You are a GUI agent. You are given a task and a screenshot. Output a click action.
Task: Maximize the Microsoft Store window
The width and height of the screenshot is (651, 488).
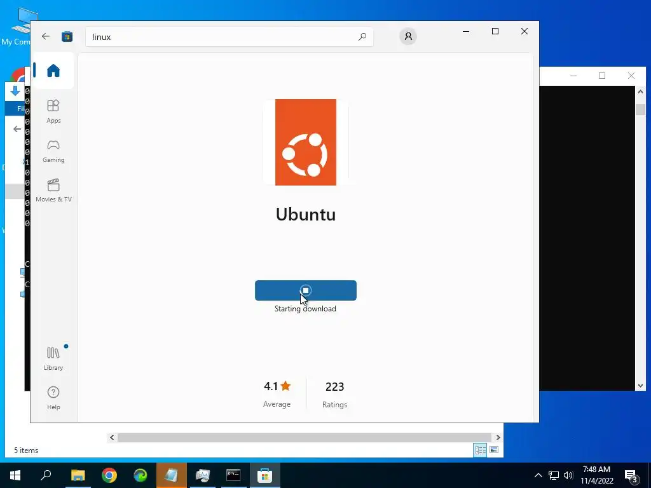[495, 31]
